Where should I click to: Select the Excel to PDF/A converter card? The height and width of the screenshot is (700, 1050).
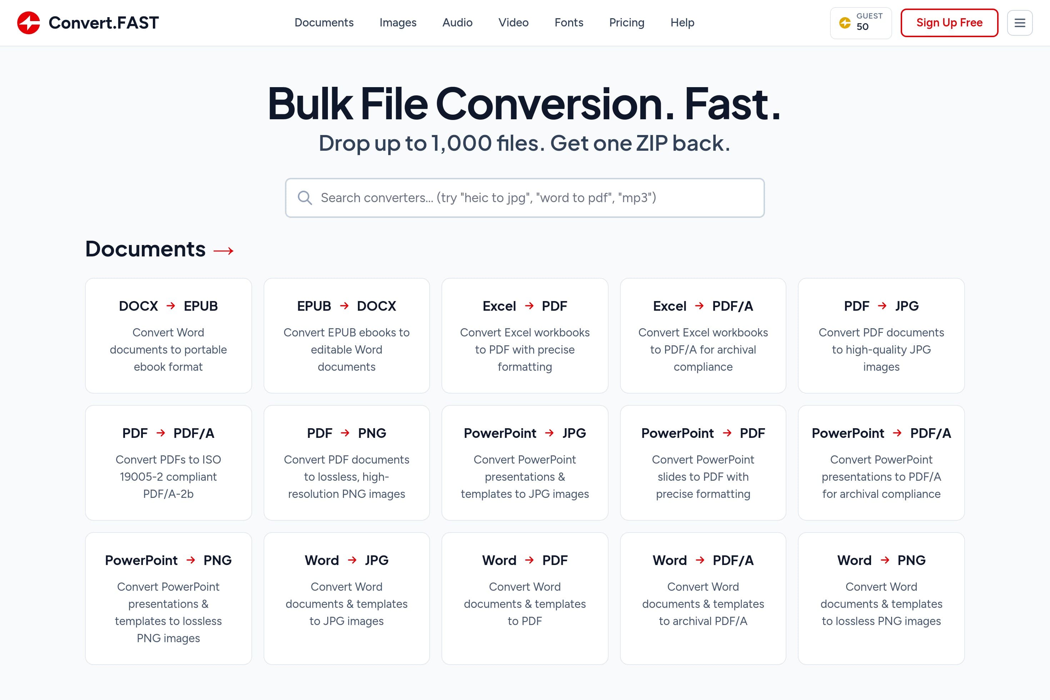pyautogui.click(x=703, y=336)
